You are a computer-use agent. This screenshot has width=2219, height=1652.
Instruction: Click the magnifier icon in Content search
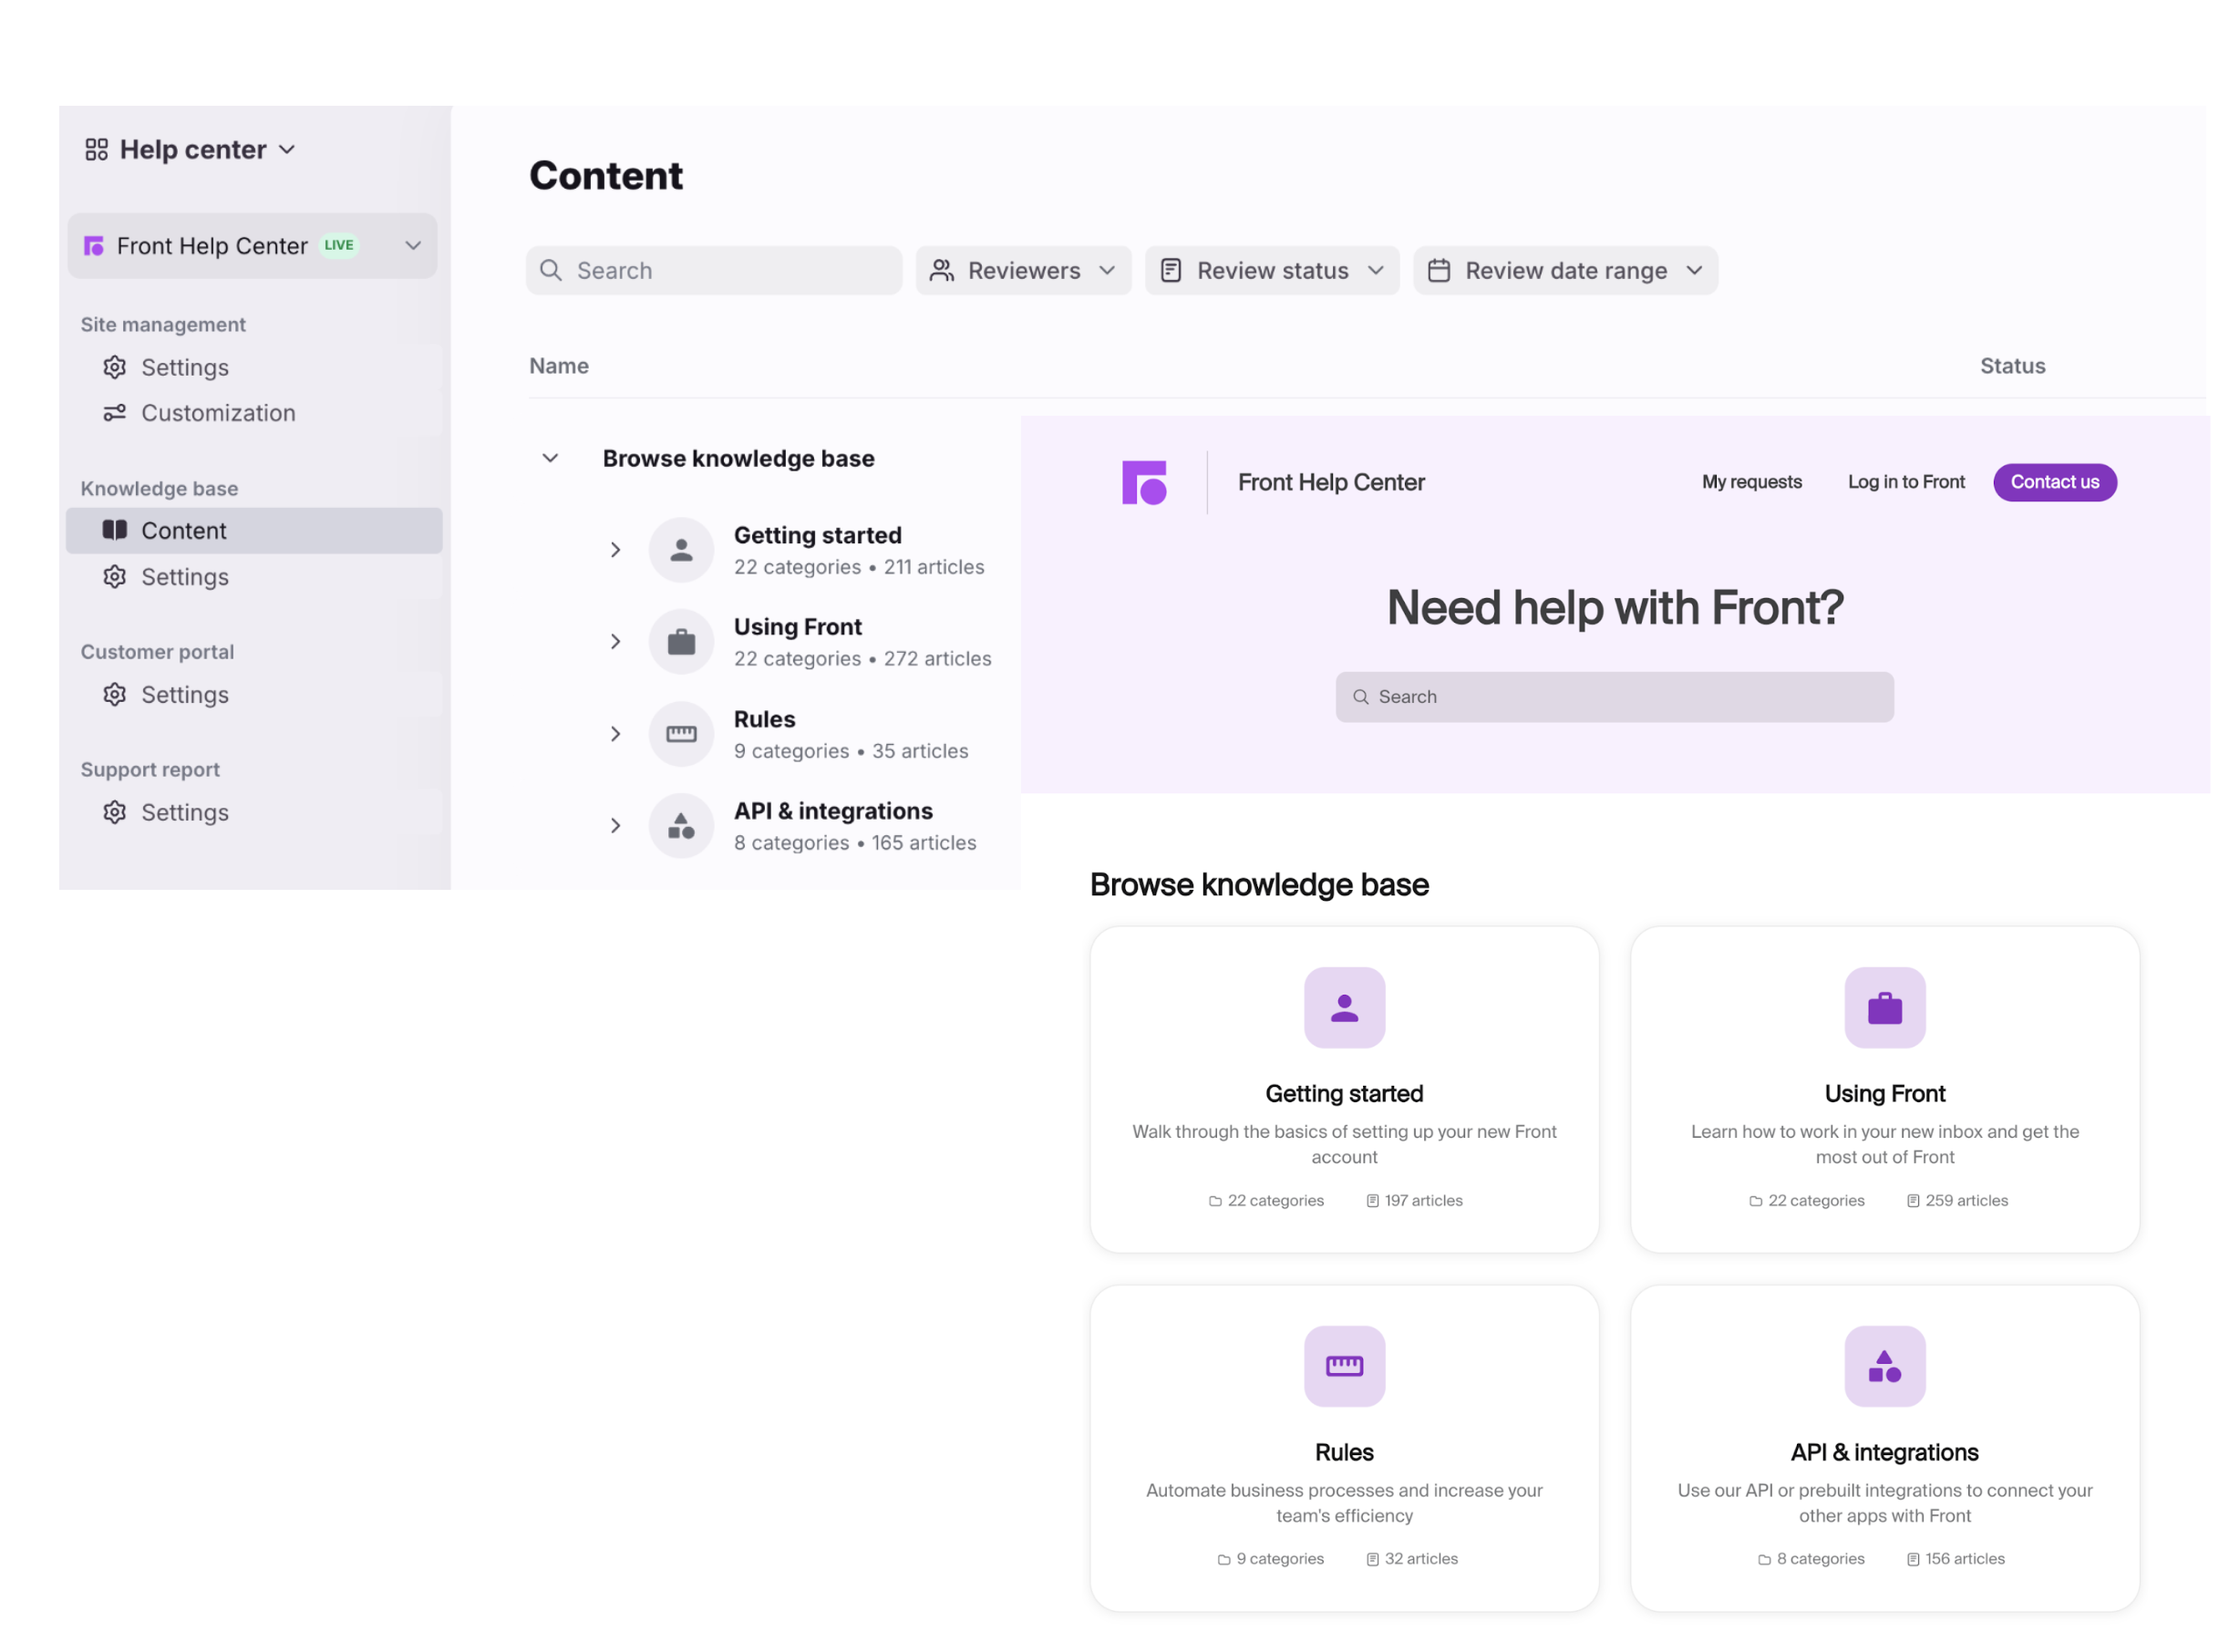pyautogui.click(x=551, y=271)
